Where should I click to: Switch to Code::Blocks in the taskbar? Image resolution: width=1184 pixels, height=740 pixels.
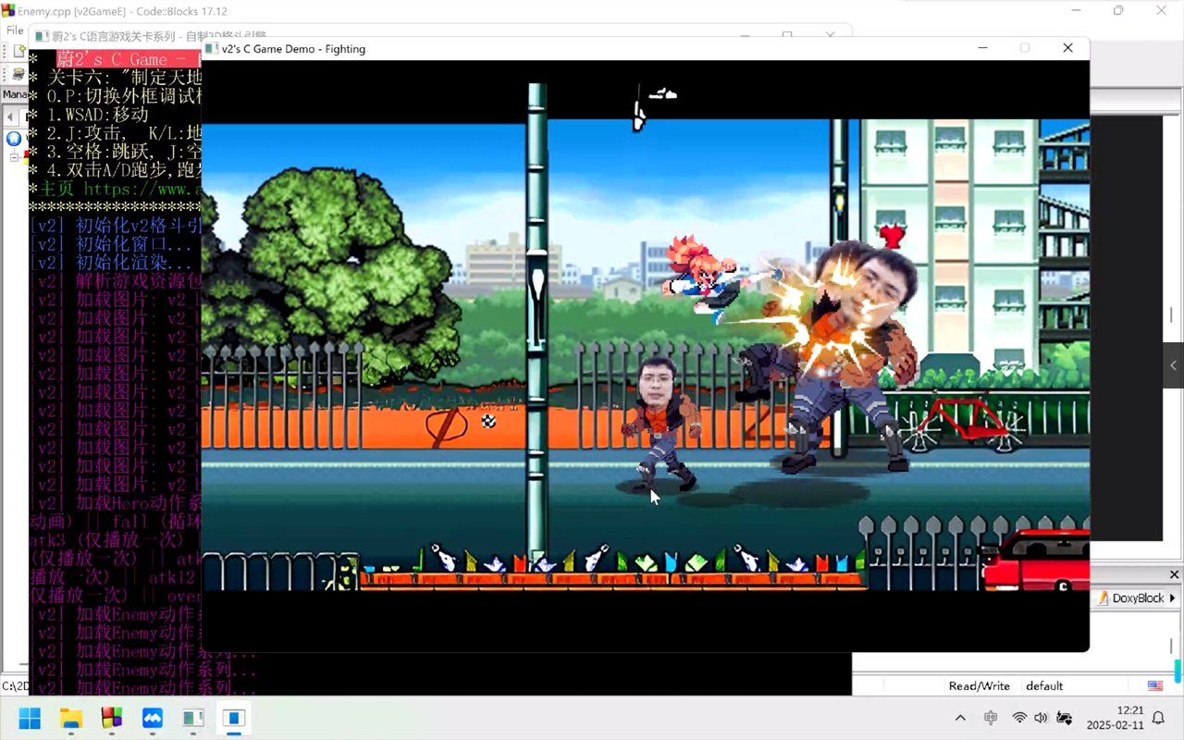tap(112, 718)
